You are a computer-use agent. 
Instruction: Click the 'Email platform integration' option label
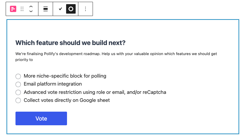pyautogui.click(x=53, y=84)
